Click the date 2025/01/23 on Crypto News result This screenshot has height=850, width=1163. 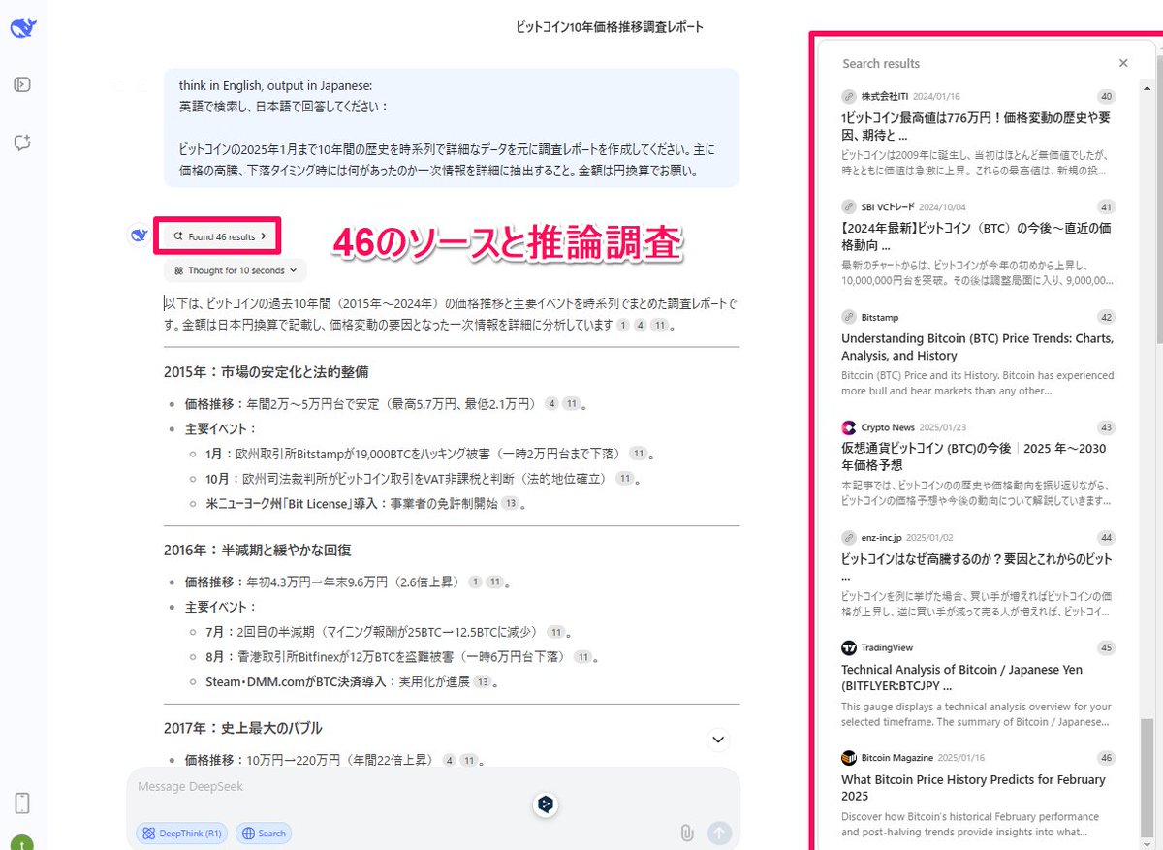coord(943,427)
